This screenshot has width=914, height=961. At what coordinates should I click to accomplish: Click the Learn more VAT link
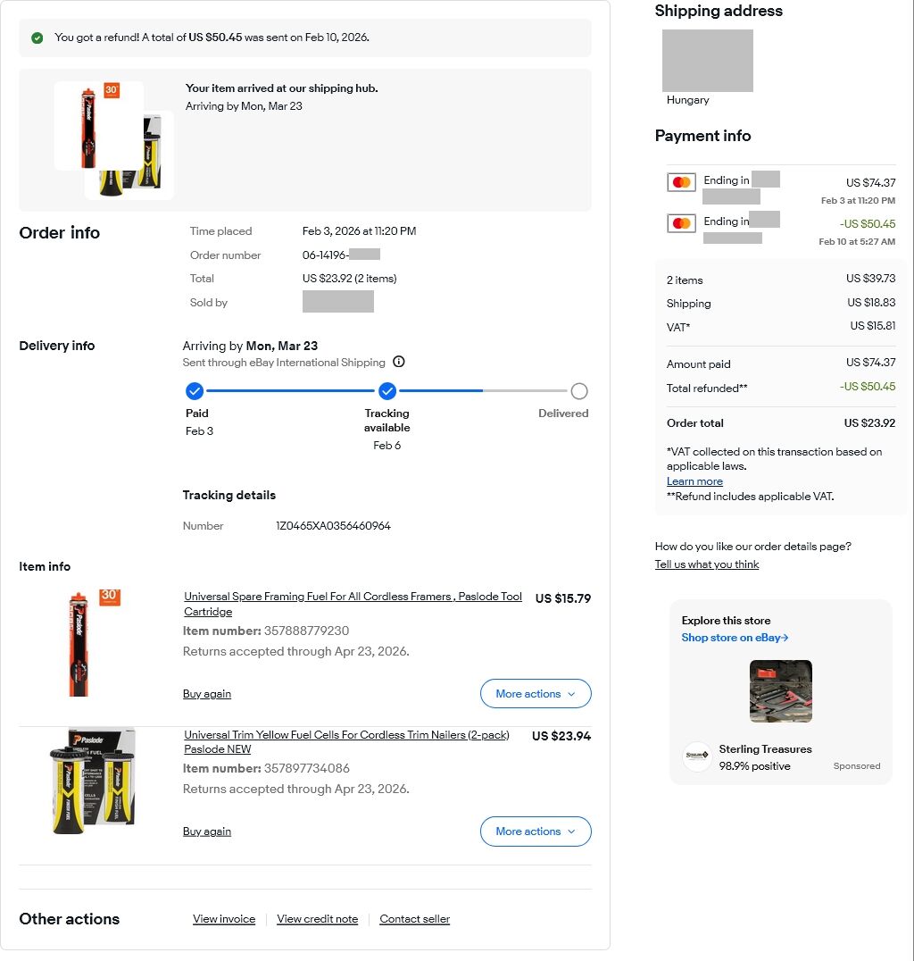point(694,481)
